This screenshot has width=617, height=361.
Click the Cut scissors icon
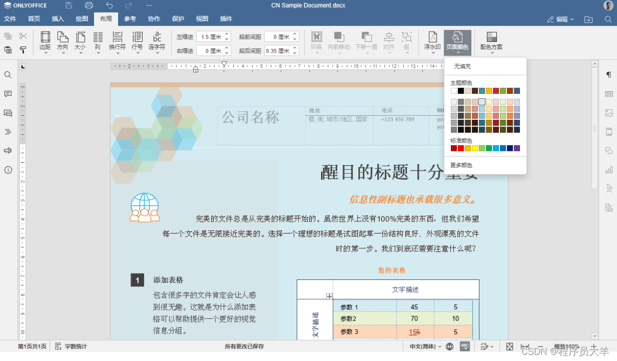(23, 36)
